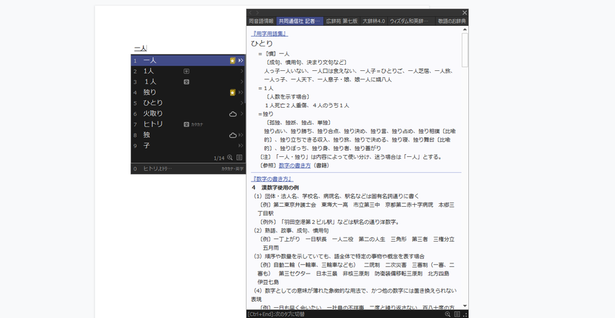This screenshot has height=318, width=615.
Task: Click the magnifier icon in dictionary status bar
Action: click(448, 314)
